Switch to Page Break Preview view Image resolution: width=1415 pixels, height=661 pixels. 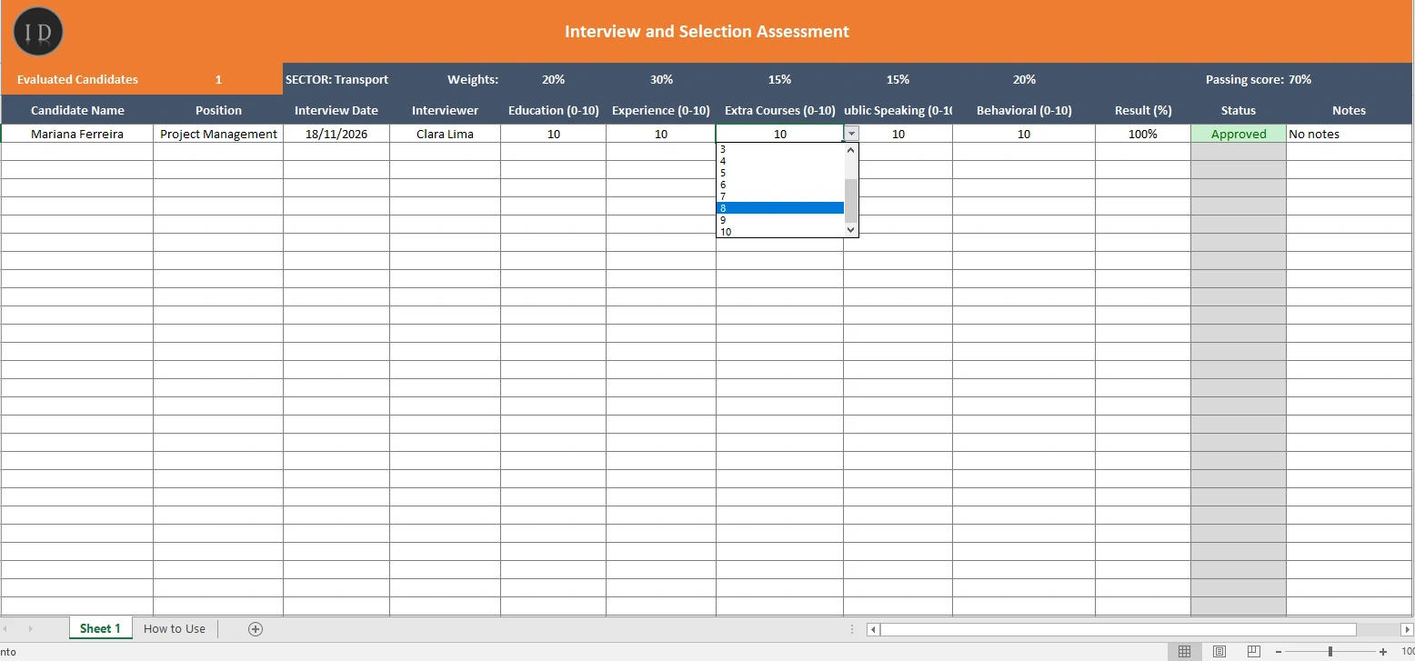pyautogui.click(x=1254, y=652)
